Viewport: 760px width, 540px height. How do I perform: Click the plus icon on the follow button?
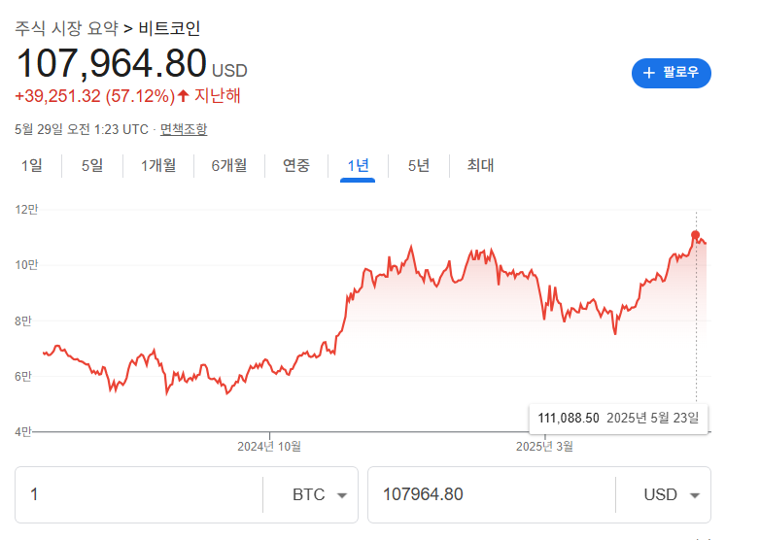tap(649, 73)
